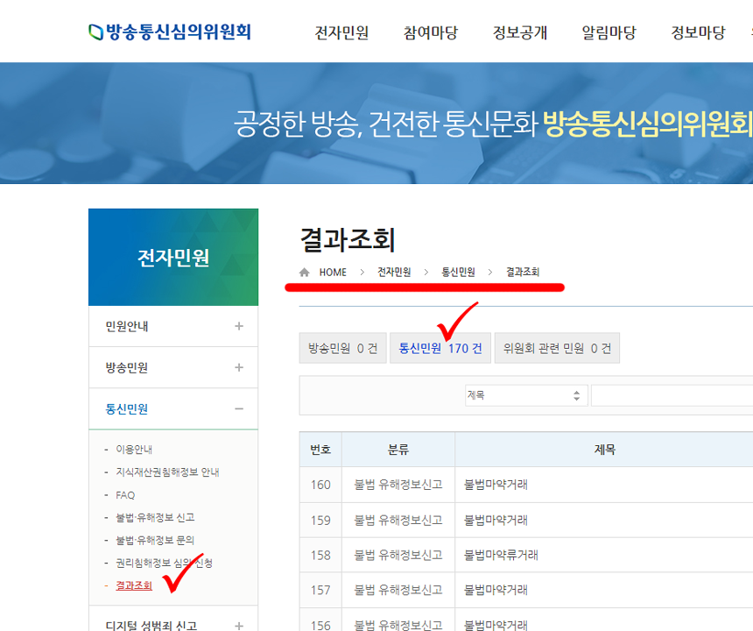Open 불법·유해정보 신고 sidebar link

155,517
